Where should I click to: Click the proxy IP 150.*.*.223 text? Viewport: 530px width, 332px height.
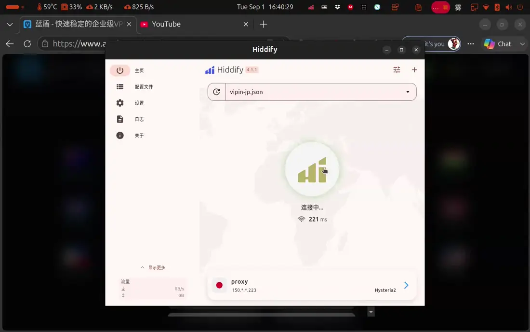pos(244,290)
